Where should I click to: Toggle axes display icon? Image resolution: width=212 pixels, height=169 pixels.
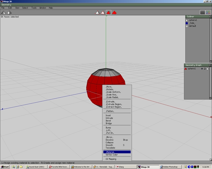pos(208,13)
